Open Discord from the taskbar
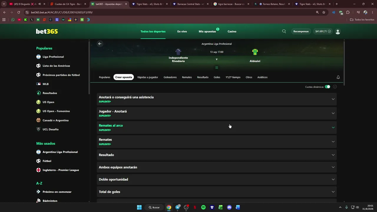The image size is (377, 212). pos(229,207)
